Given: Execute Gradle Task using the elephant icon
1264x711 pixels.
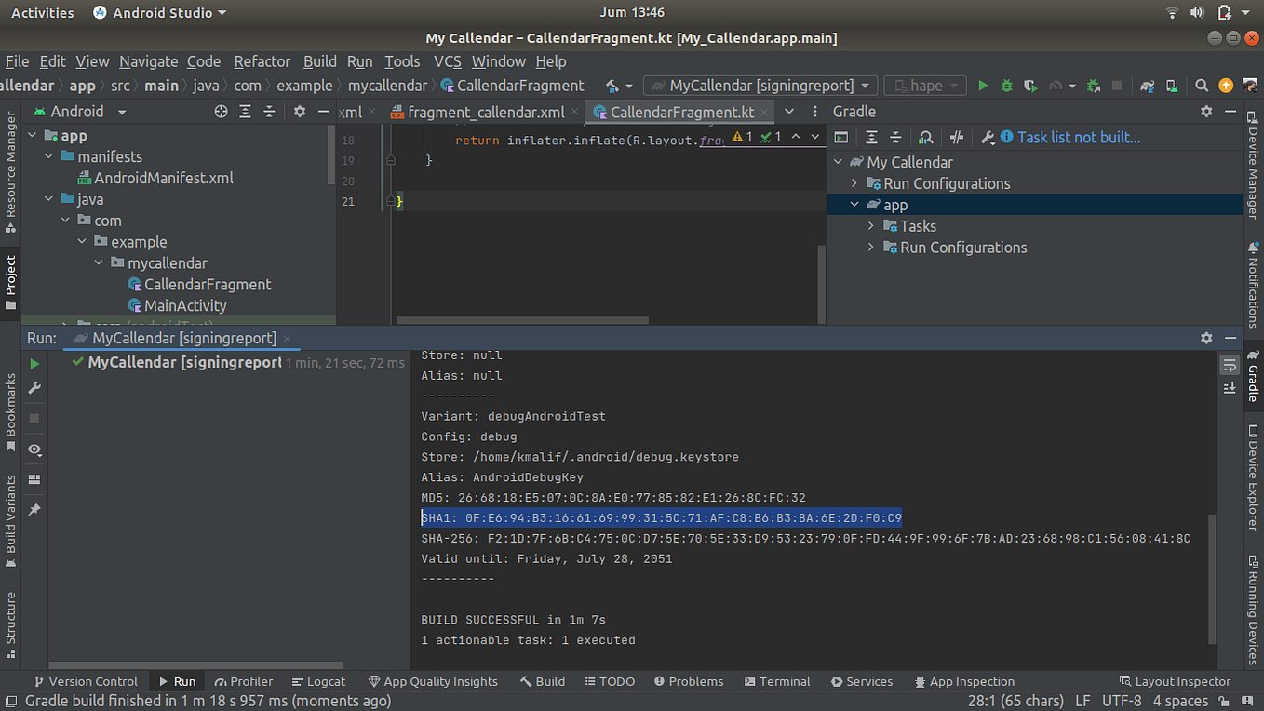Looking at the screenshot, I should click(840, 137).
